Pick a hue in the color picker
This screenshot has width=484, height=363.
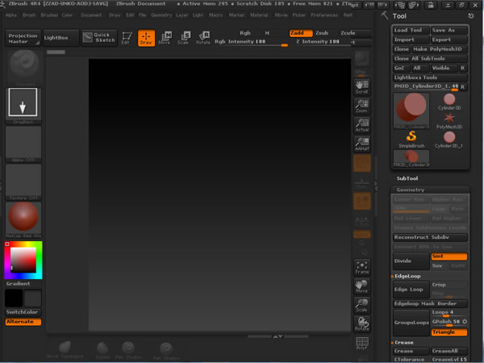[x=23, y=260]
